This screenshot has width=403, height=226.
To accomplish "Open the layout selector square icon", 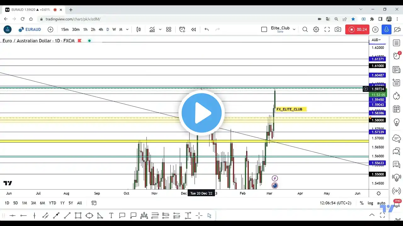I will (264, 30).
